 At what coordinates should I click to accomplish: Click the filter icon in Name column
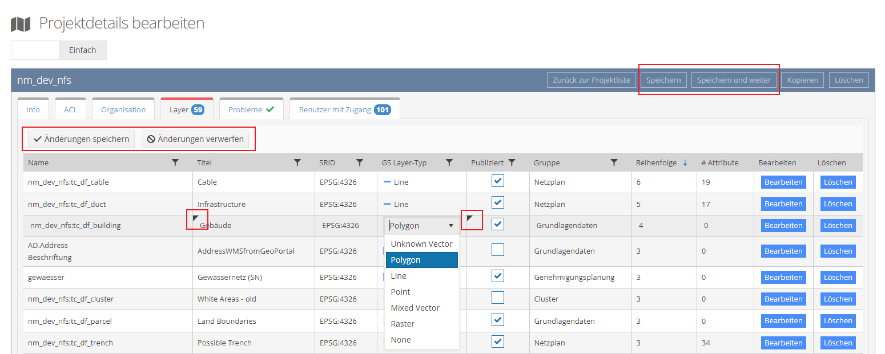tap(175, 162)
